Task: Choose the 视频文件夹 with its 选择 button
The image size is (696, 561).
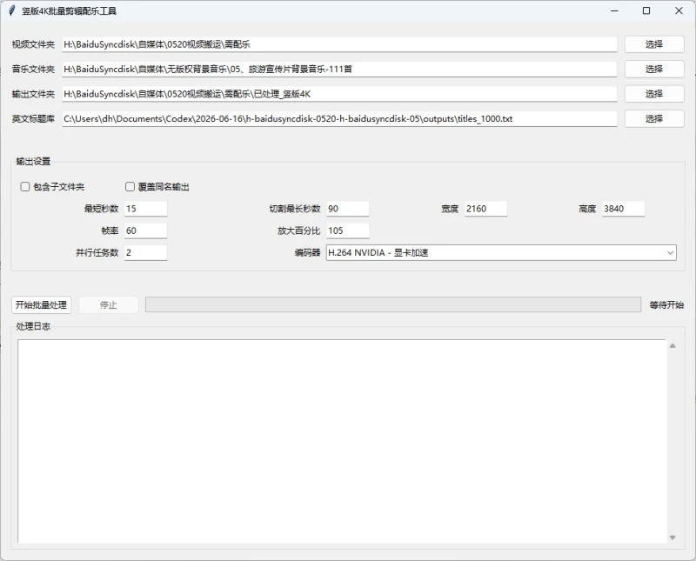Action: click(x=654, y=44)
